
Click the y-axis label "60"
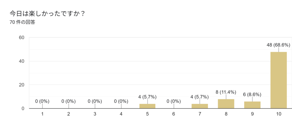pos(21,37)
